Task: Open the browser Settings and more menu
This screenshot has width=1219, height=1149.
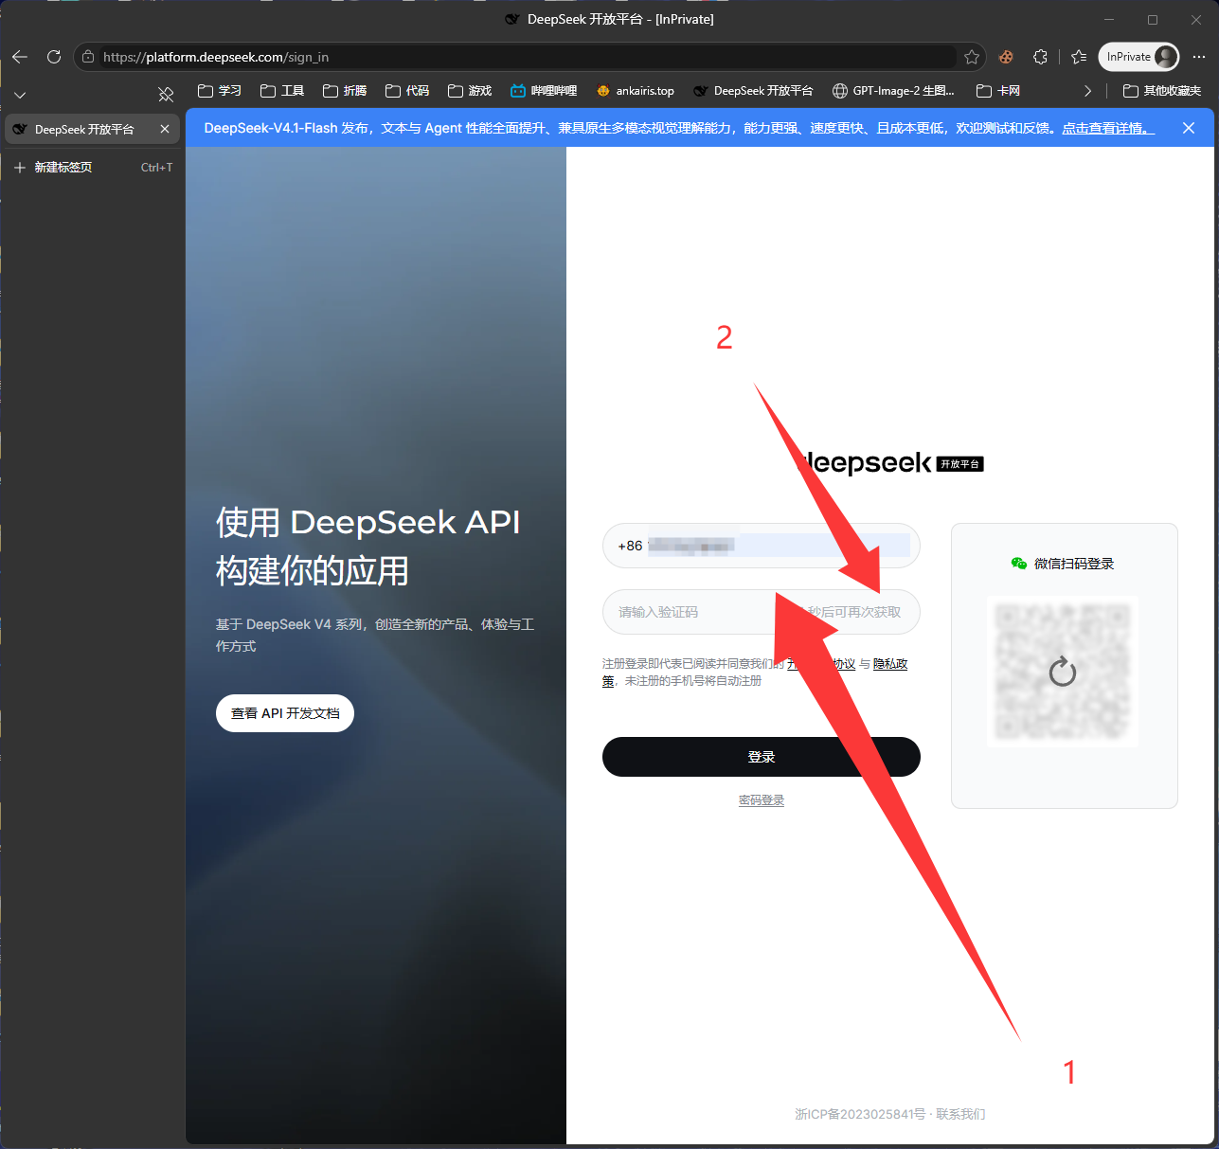Action: point(1199,57)
